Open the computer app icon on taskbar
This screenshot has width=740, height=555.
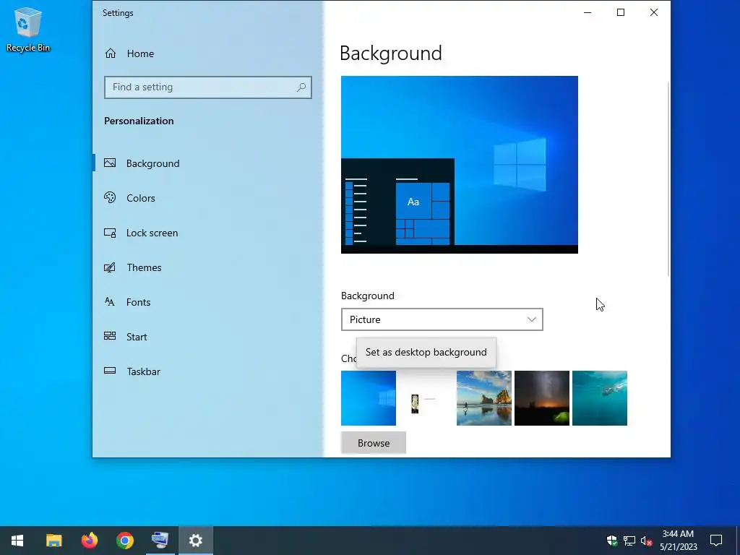pos(160,541)
